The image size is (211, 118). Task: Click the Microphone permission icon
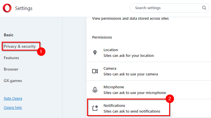click(x=95, y=90)
